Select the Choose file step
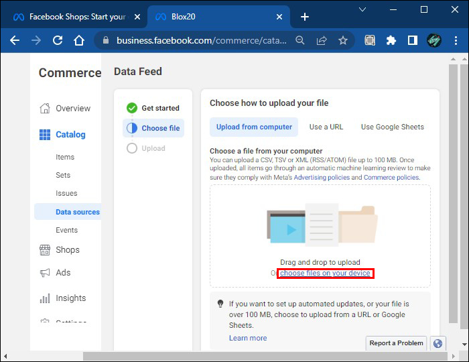The width and height of the screenshot is (469, 362). click(x=153, y=128)
